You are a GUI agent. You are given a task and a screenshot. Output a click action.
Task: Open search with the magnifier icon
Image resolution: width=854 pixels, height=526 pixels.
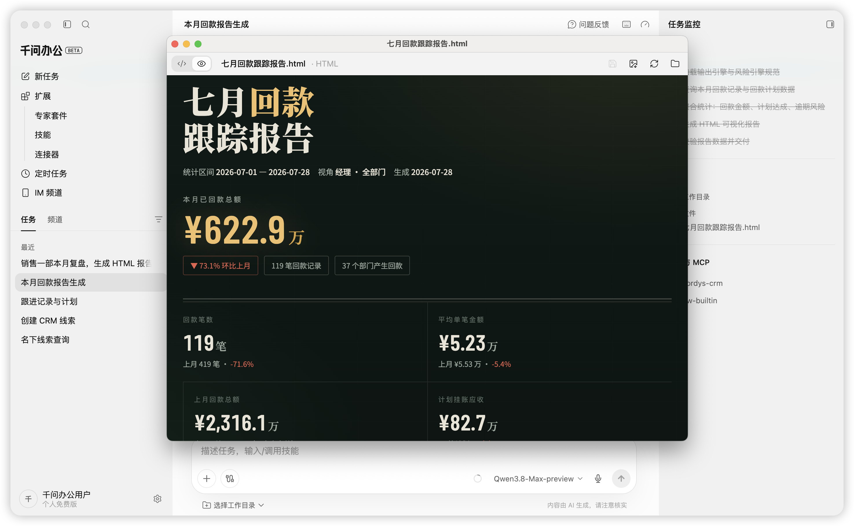[86, 24]
